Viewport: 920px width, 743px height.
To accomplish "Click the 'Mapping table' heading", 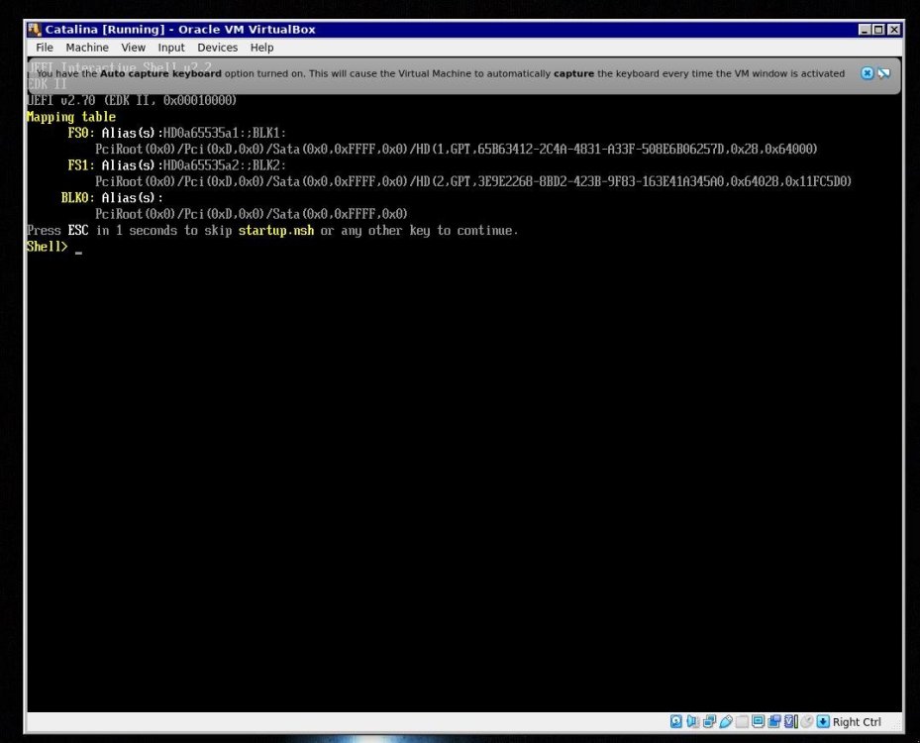I will [x=71, y=117].
